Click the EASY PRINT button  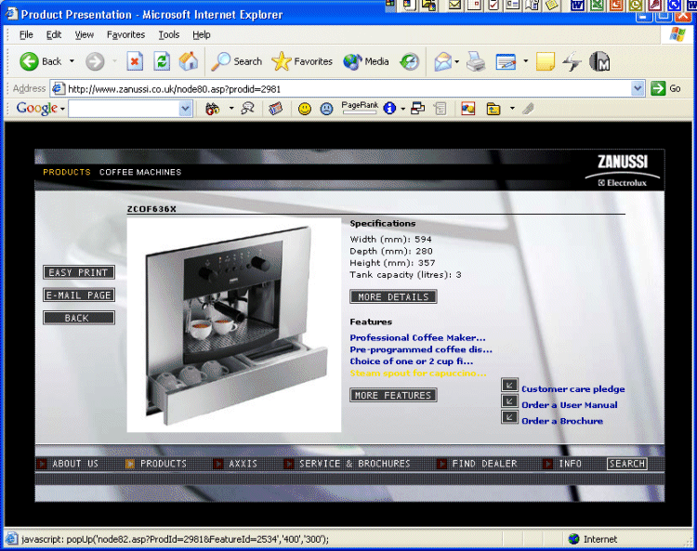click(79, 272)
